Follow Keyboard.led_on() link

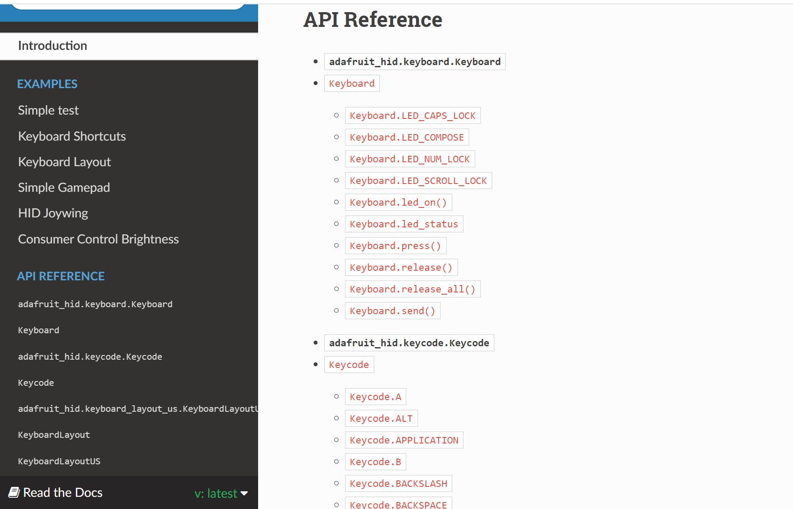point(398,202)
